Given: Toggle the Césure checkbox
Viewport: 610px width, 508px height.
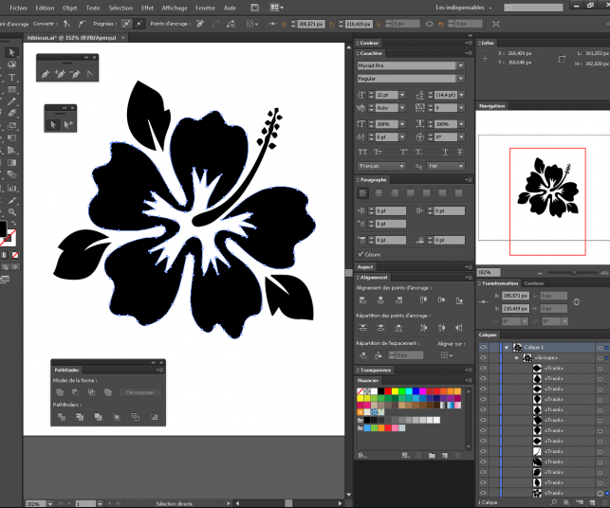Looking at the screenshot, I should click(360, 254).
